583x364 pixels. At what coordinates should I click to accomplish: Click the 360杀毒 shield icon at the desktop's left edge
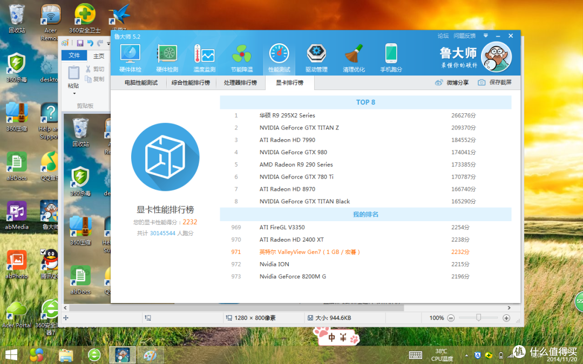click(x=17, y=67)
